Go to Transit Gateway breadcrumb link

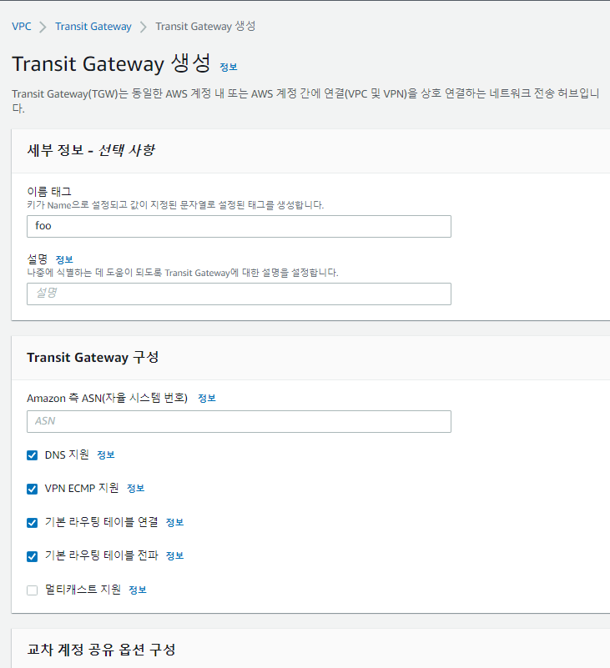coord(93,27)
